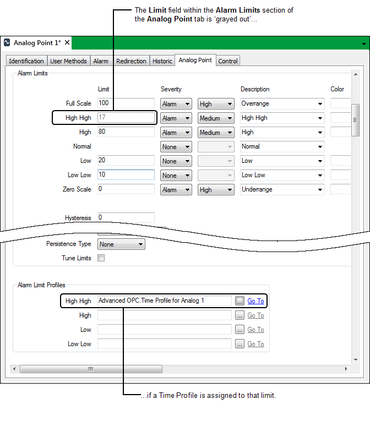Click the Low Low limit input field
This screenshot has width=370, height=421.
126,175
